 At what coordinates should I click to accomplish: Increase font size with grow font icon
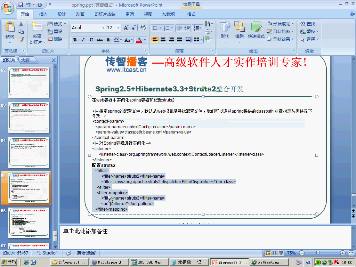click(x=126, y=28)
